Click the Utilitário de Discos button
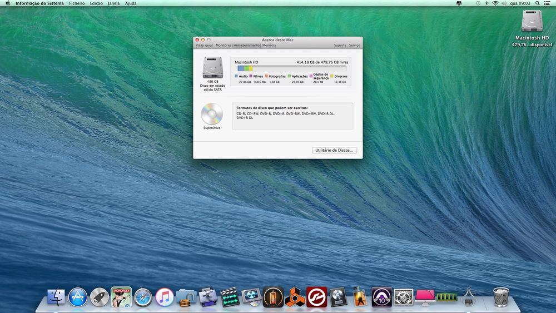556x313 pixels. 334,150
